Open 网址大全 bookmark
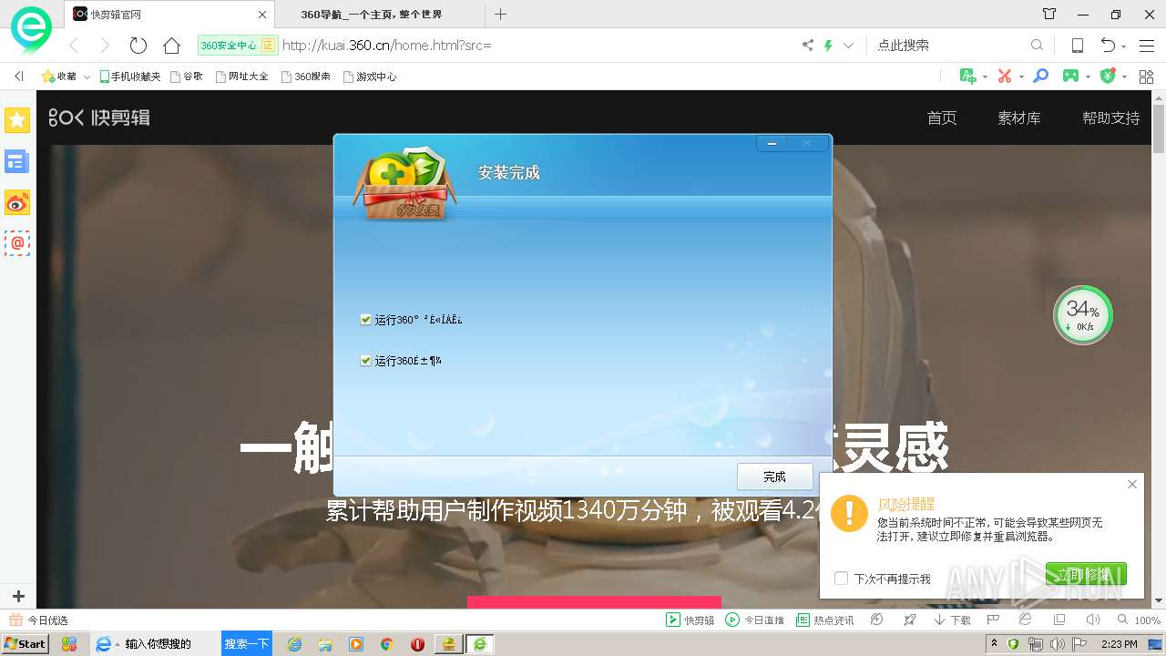This screenshot has height=656, width=1166. tap(242, 77)
